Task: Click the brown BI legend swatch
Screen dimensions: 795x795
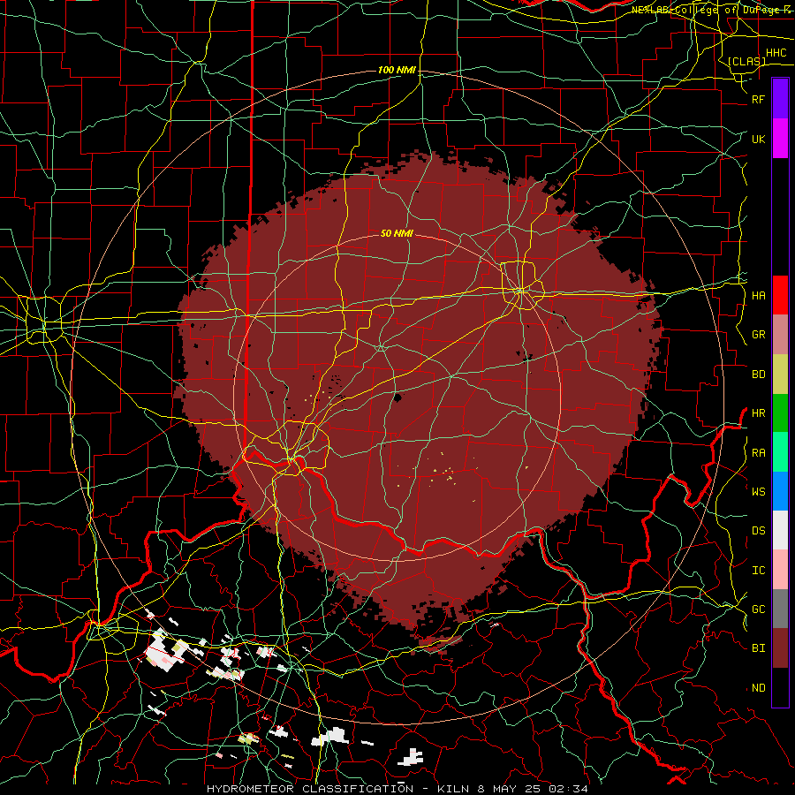Action: tap(780, 648)
